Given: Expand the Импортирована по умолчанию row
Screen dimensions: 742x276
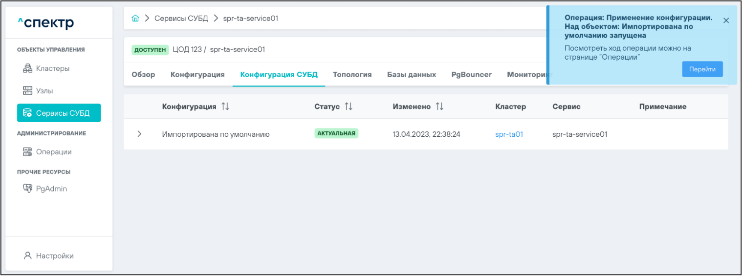Looking at the screenshot, I should 139,134.
